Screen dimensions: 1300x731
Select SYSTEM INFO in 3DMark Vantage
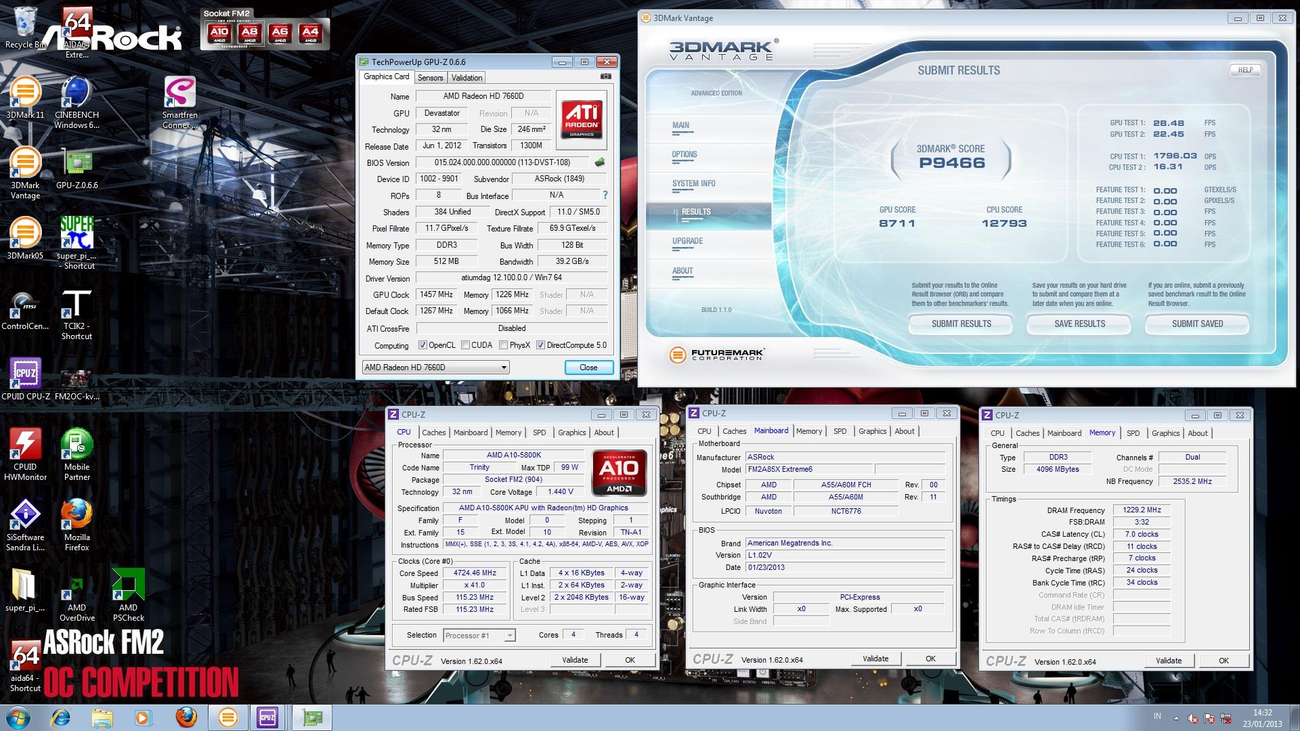tap(693, 183)
